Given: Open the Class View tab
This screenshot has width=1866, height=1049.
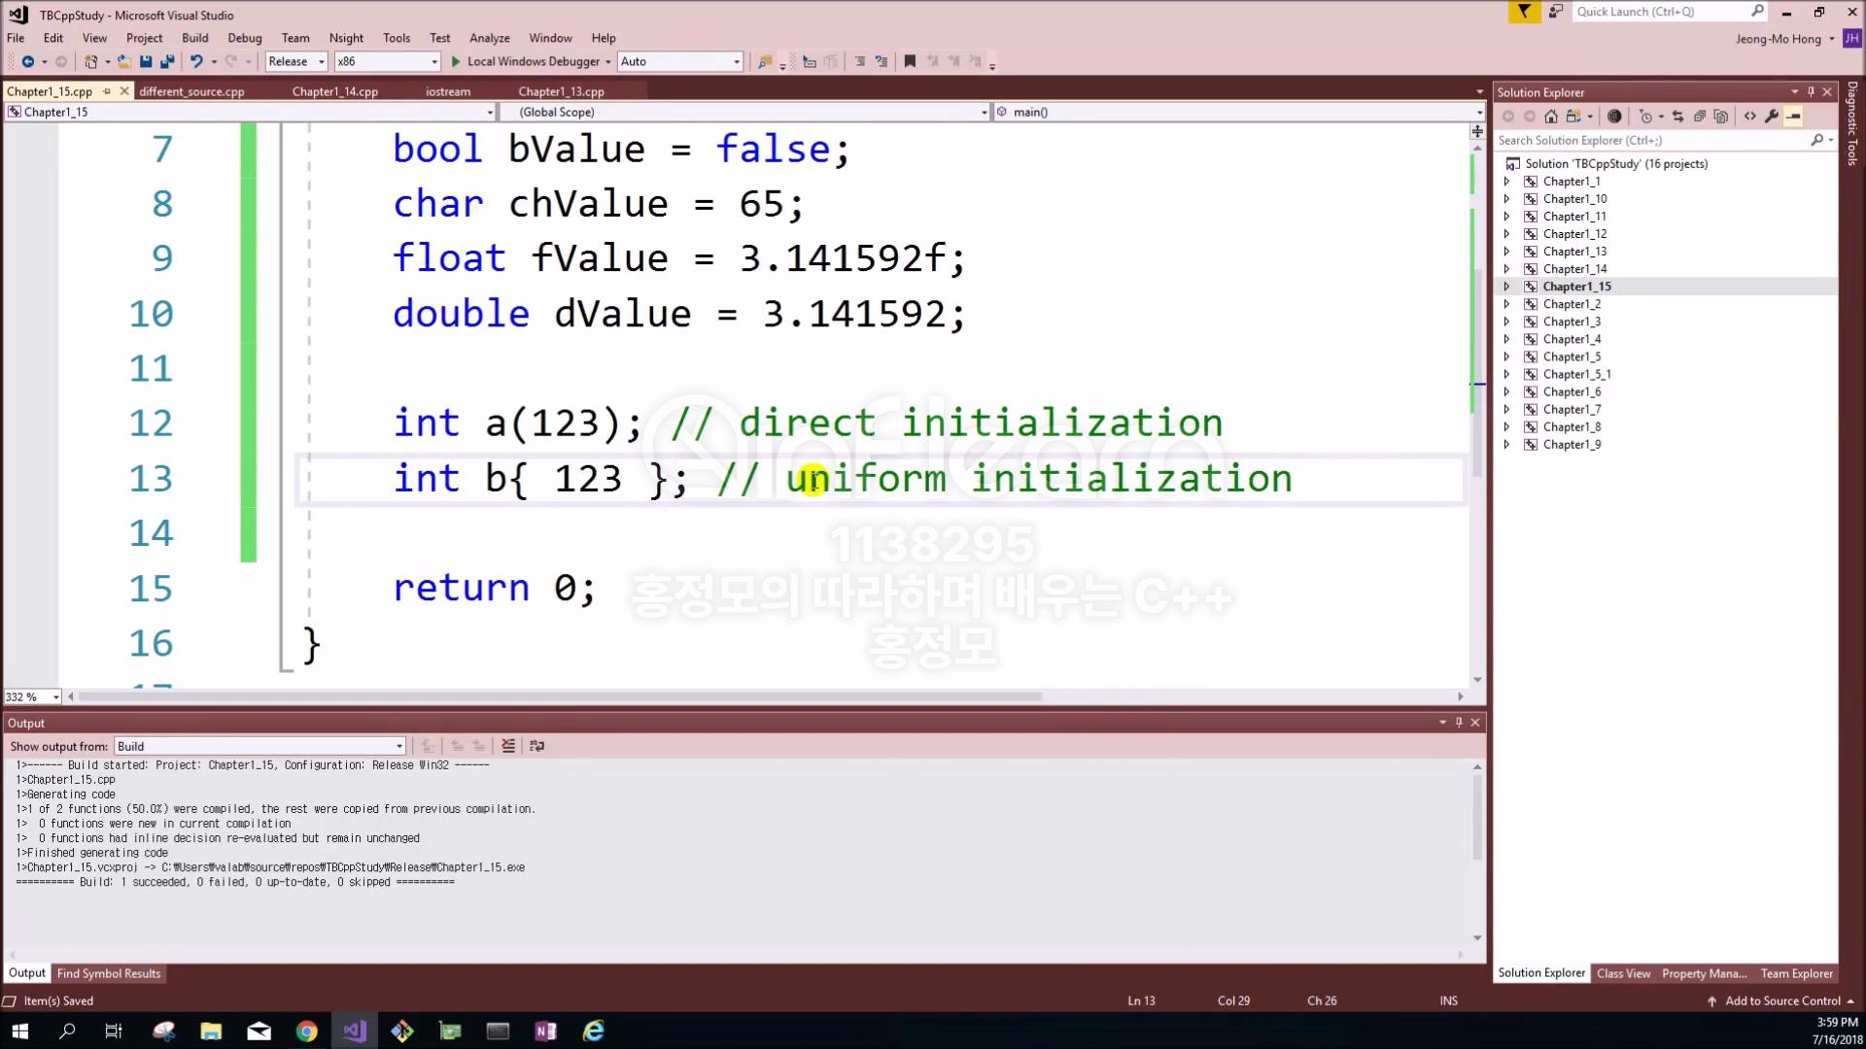Looking at the screenshot, I should point(1622,973).
